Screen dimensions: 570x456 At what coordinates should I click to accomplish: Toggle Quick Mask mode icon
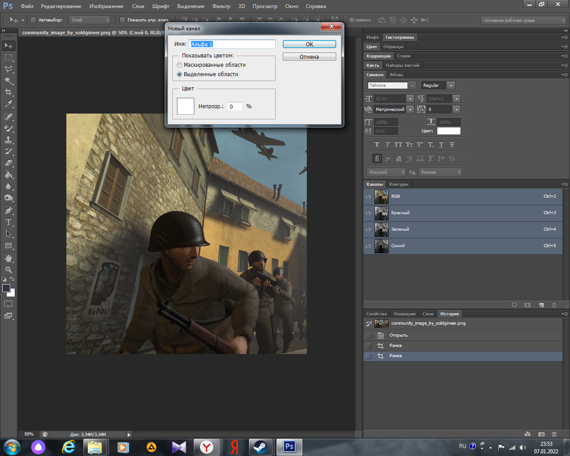click(8, 304)
